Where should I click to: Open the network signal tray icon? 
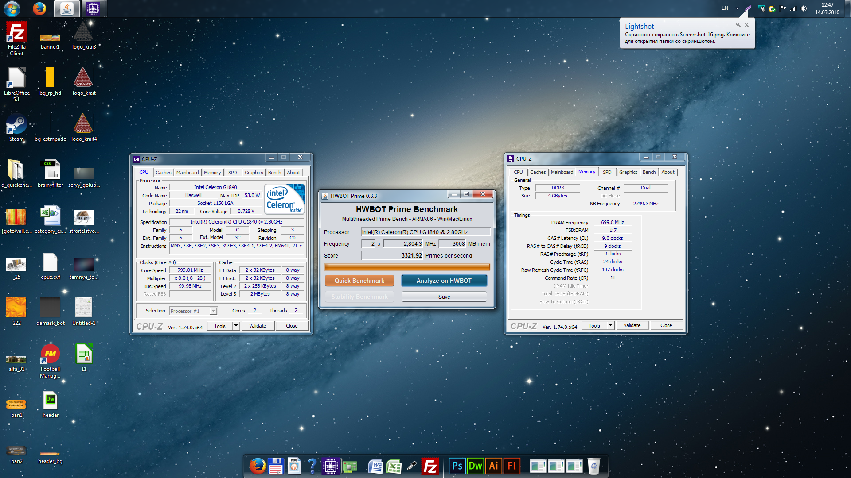(793, 8)
